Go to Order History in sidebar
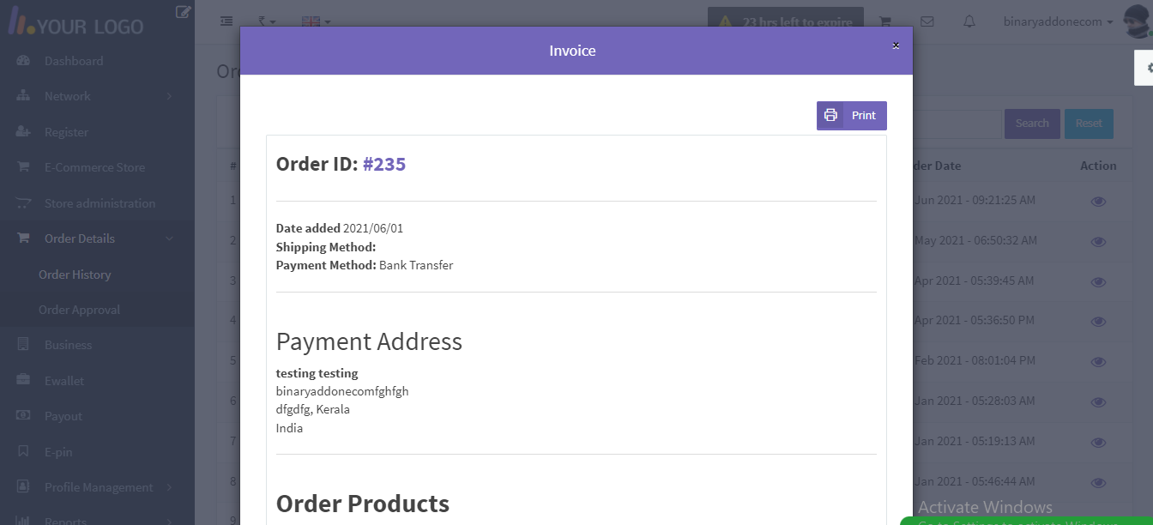 (75, 275)
